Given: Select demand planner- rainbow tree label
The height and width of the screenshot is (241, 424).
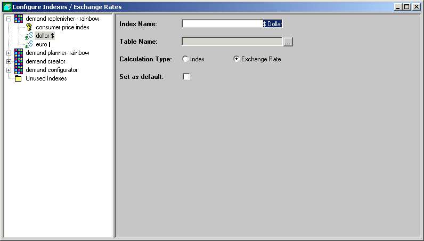Looking at the screenshot, I should click(x=58, y=53).
